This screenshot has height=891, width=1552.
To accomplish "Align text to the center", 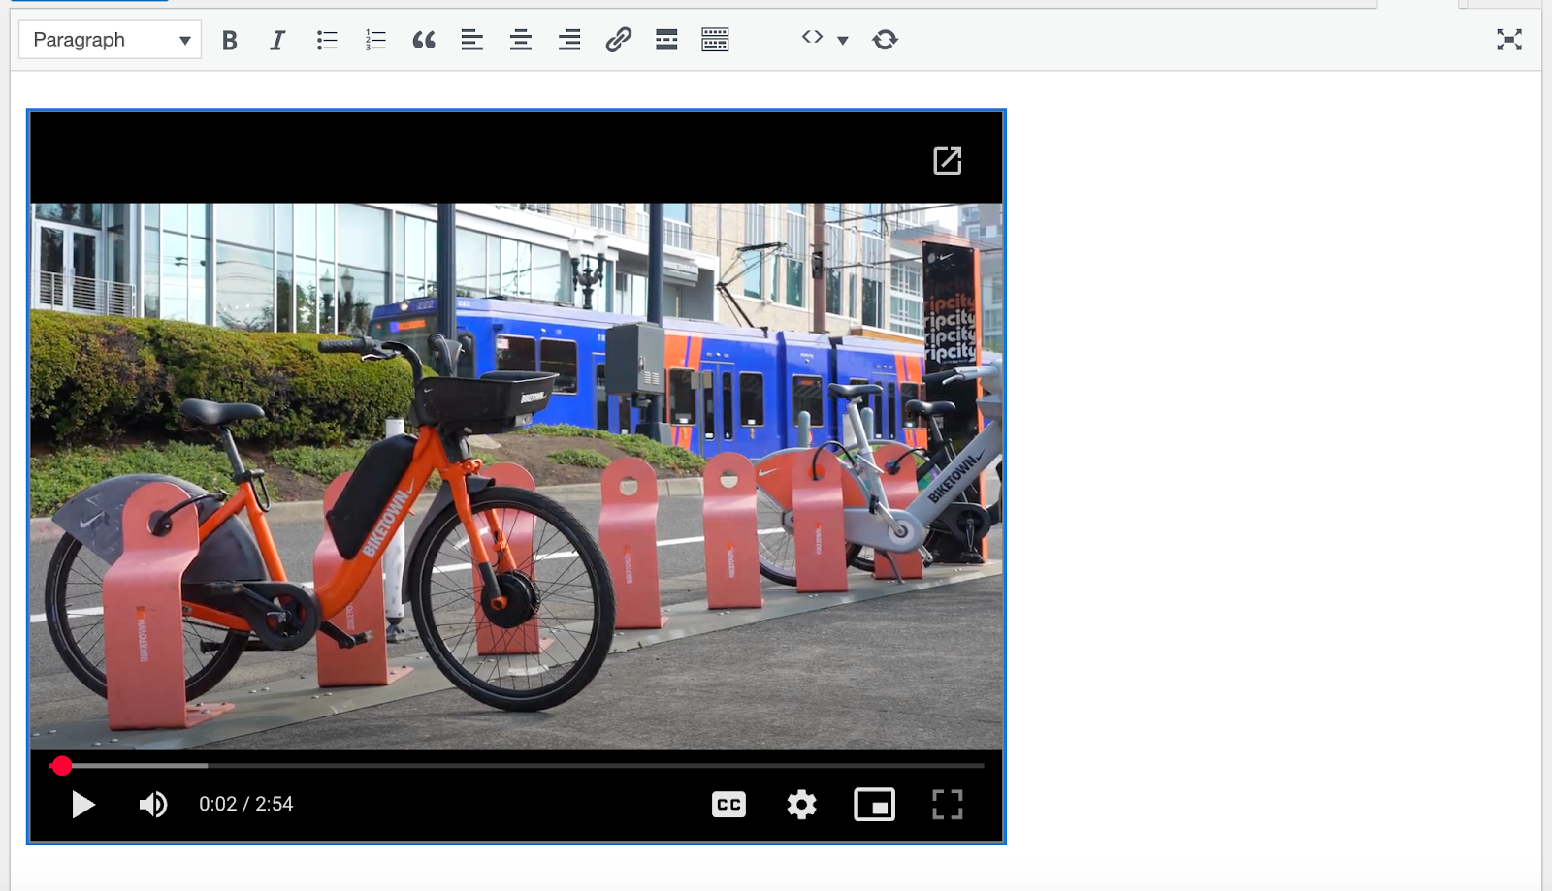I will [521, 40].
